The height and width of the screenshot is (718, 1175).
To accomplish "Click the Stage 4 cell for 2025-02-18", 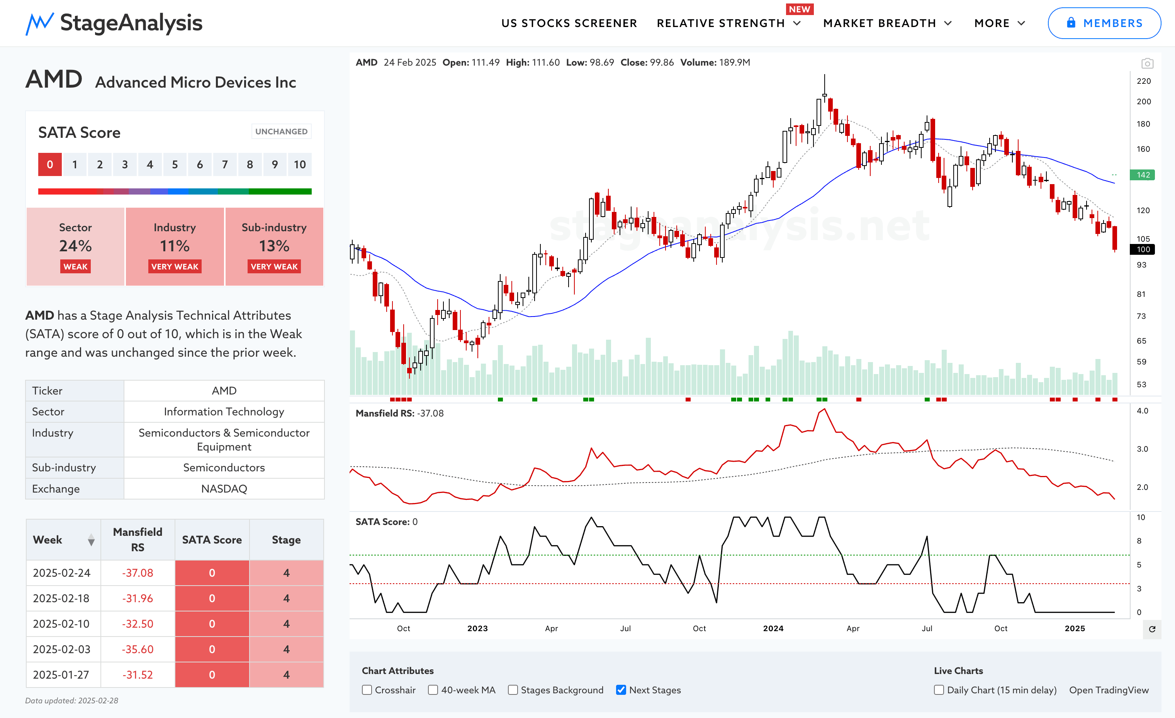I will (286, 598).
